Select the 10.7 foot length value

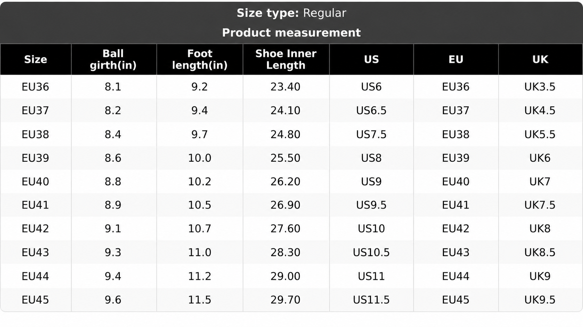[x=199, y=229]
